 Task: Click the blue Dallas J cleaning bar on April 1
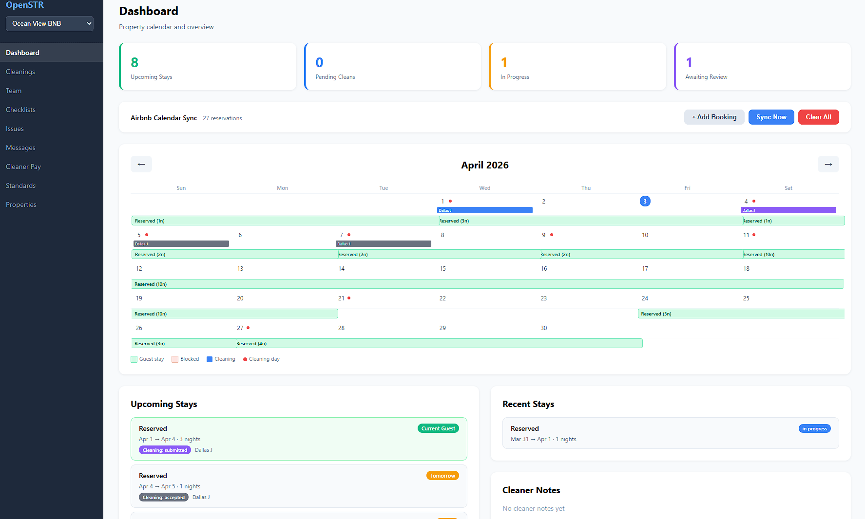coord(484,210)
